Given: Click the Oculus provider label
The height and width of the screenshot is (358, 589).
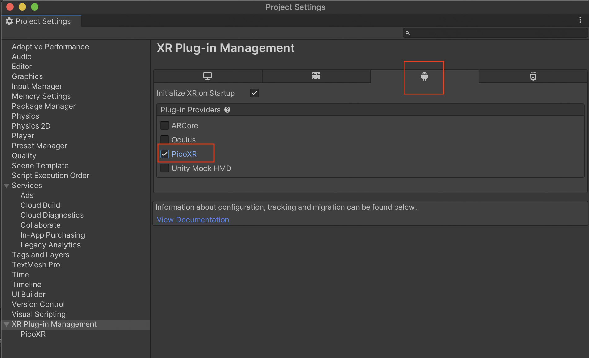Looking at the screenshot, I should pyautogui.click(x=184, y=140).
